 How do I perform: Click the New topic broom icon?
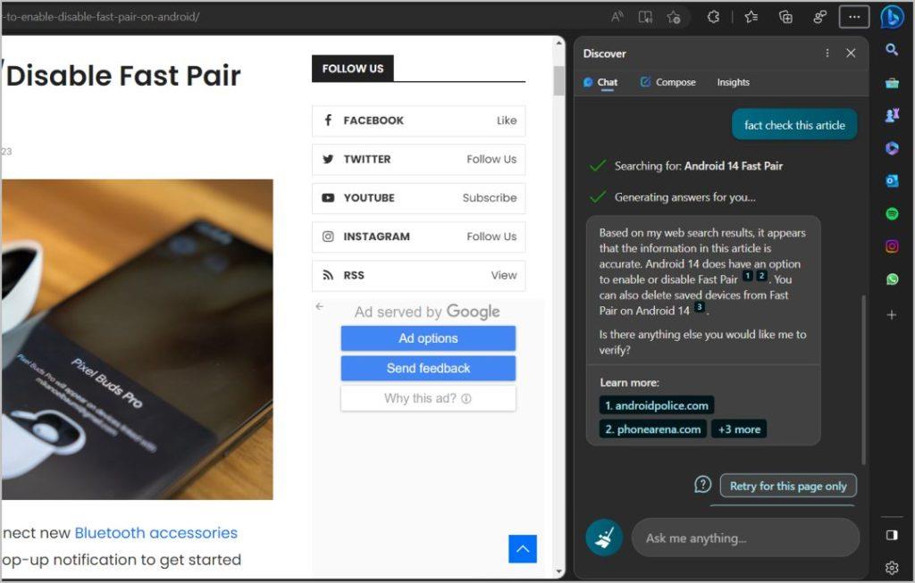[x=604, y=537]
